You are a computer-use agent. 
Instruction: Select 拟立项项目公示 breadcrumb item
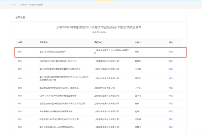(x=36, y=5)
